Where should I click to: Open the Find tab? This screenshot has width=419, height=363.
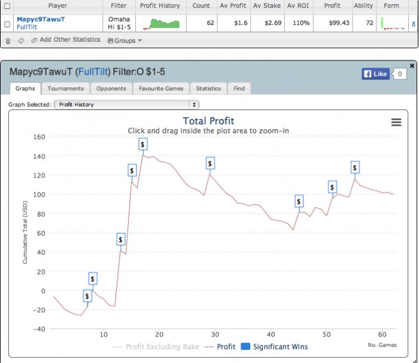point(239,89)
